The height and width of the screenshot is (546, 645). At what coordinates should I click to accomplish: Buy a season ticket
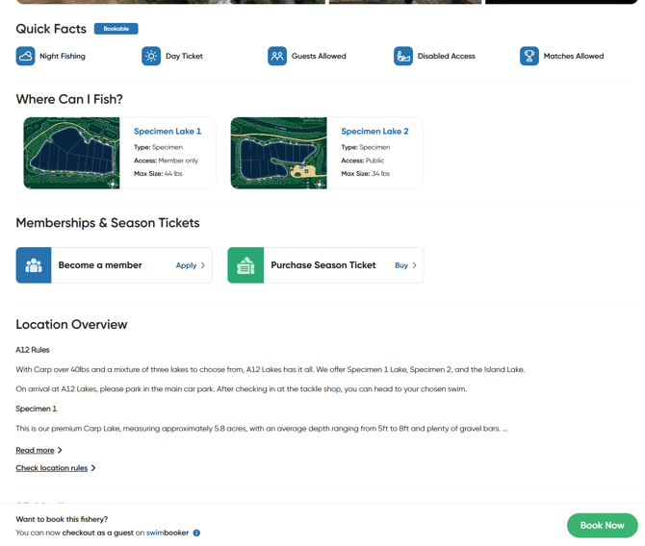404,265
